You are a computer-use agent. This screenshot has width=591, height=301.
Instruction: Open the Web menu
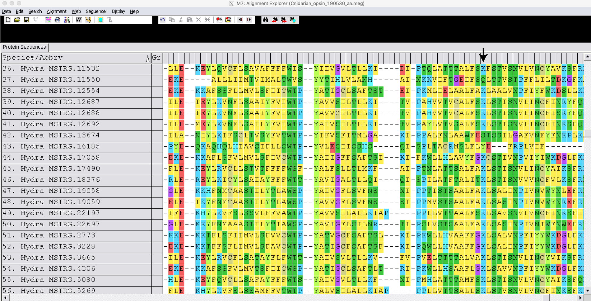[x=76, y=11]
